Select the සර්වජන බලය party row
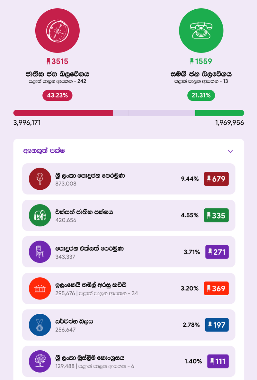 click(x=128, y=325)
